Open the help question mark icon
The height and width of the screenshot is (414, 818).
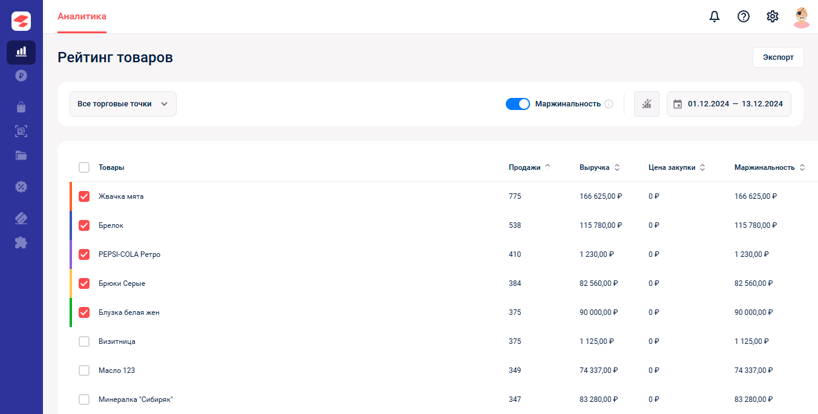pos(744,16)
